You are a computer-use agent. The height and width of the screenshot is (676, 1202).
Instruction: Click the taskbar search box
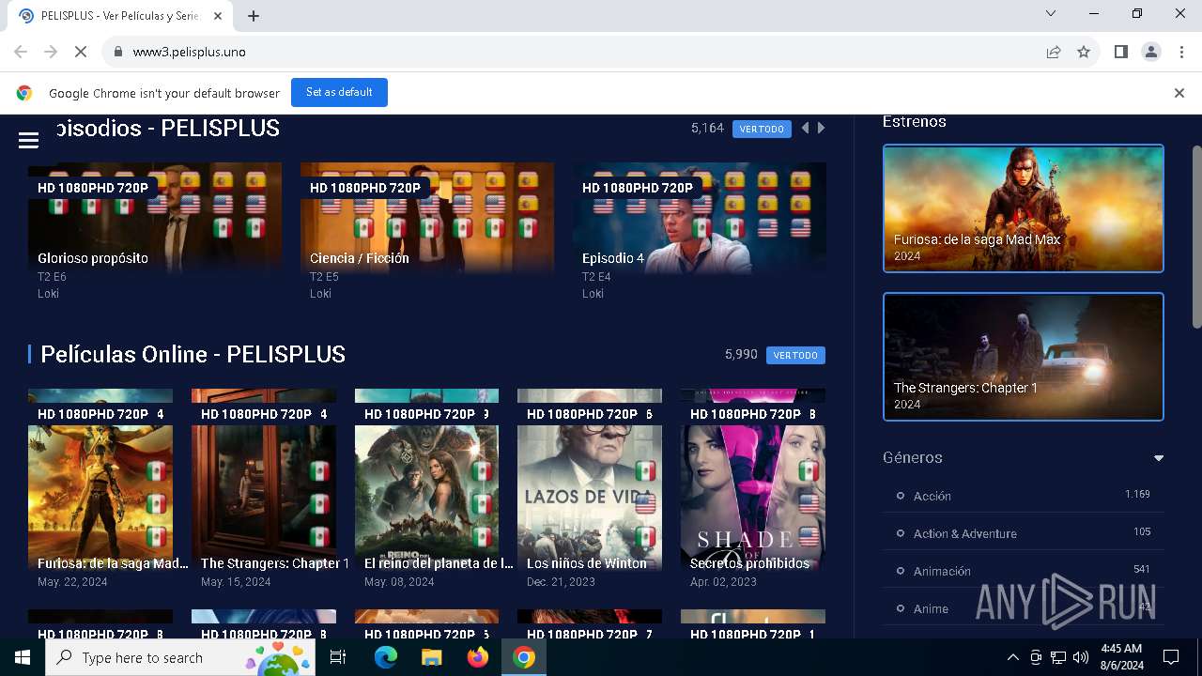pyautogui.click(x=180, y=657)
